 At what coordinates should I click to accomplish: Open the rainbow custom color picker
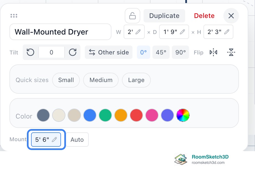183,115
